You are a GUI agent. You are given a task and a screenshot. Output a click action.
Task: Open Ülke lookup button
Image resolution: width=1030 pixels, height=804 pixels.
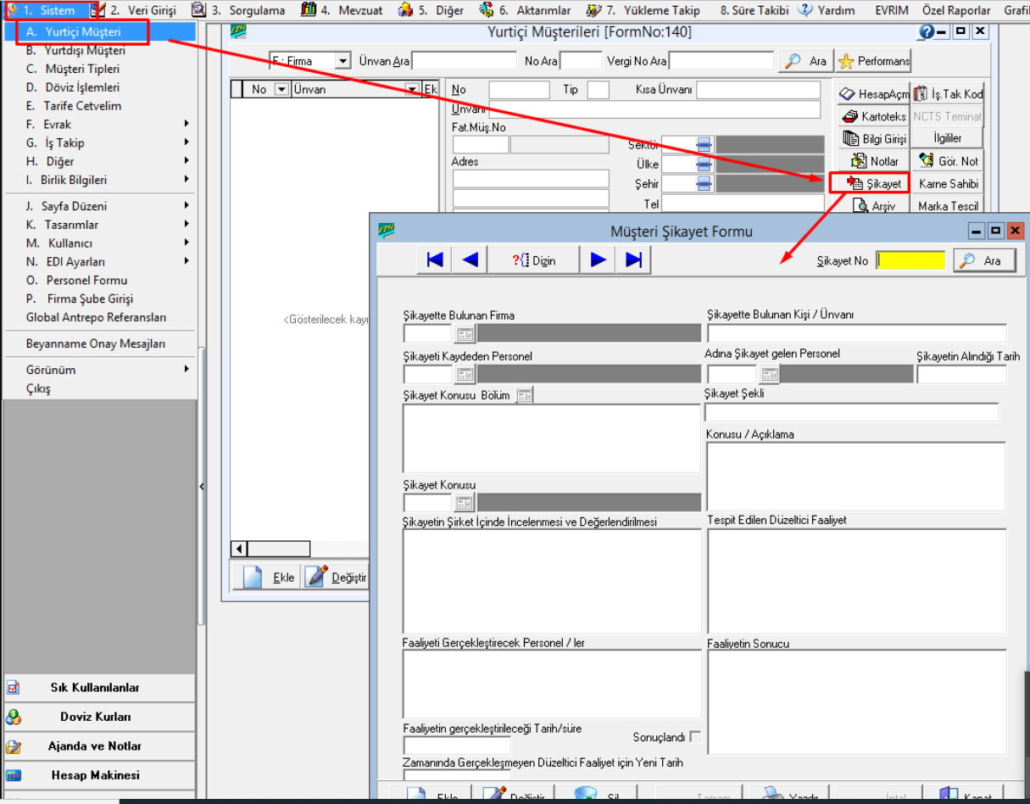(x=704, y=164)
